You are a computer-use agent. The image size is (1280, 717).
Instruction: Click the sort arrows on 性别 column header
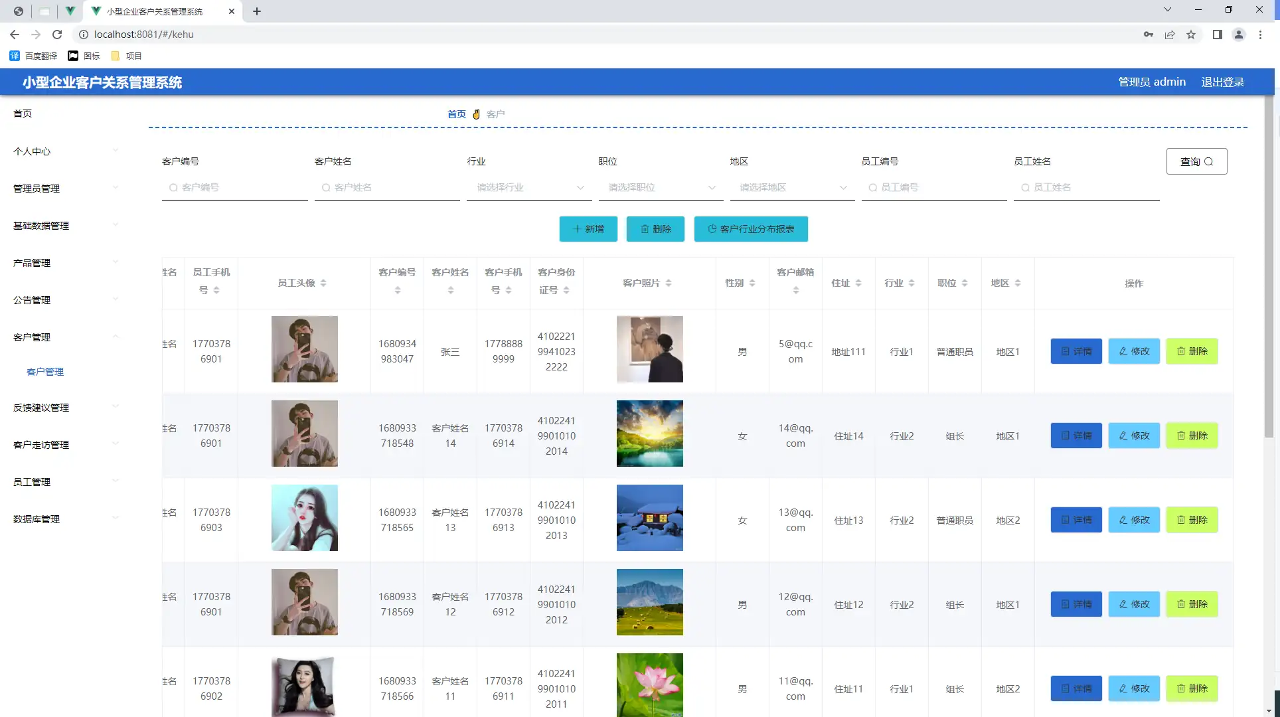(x=752, y=282)
